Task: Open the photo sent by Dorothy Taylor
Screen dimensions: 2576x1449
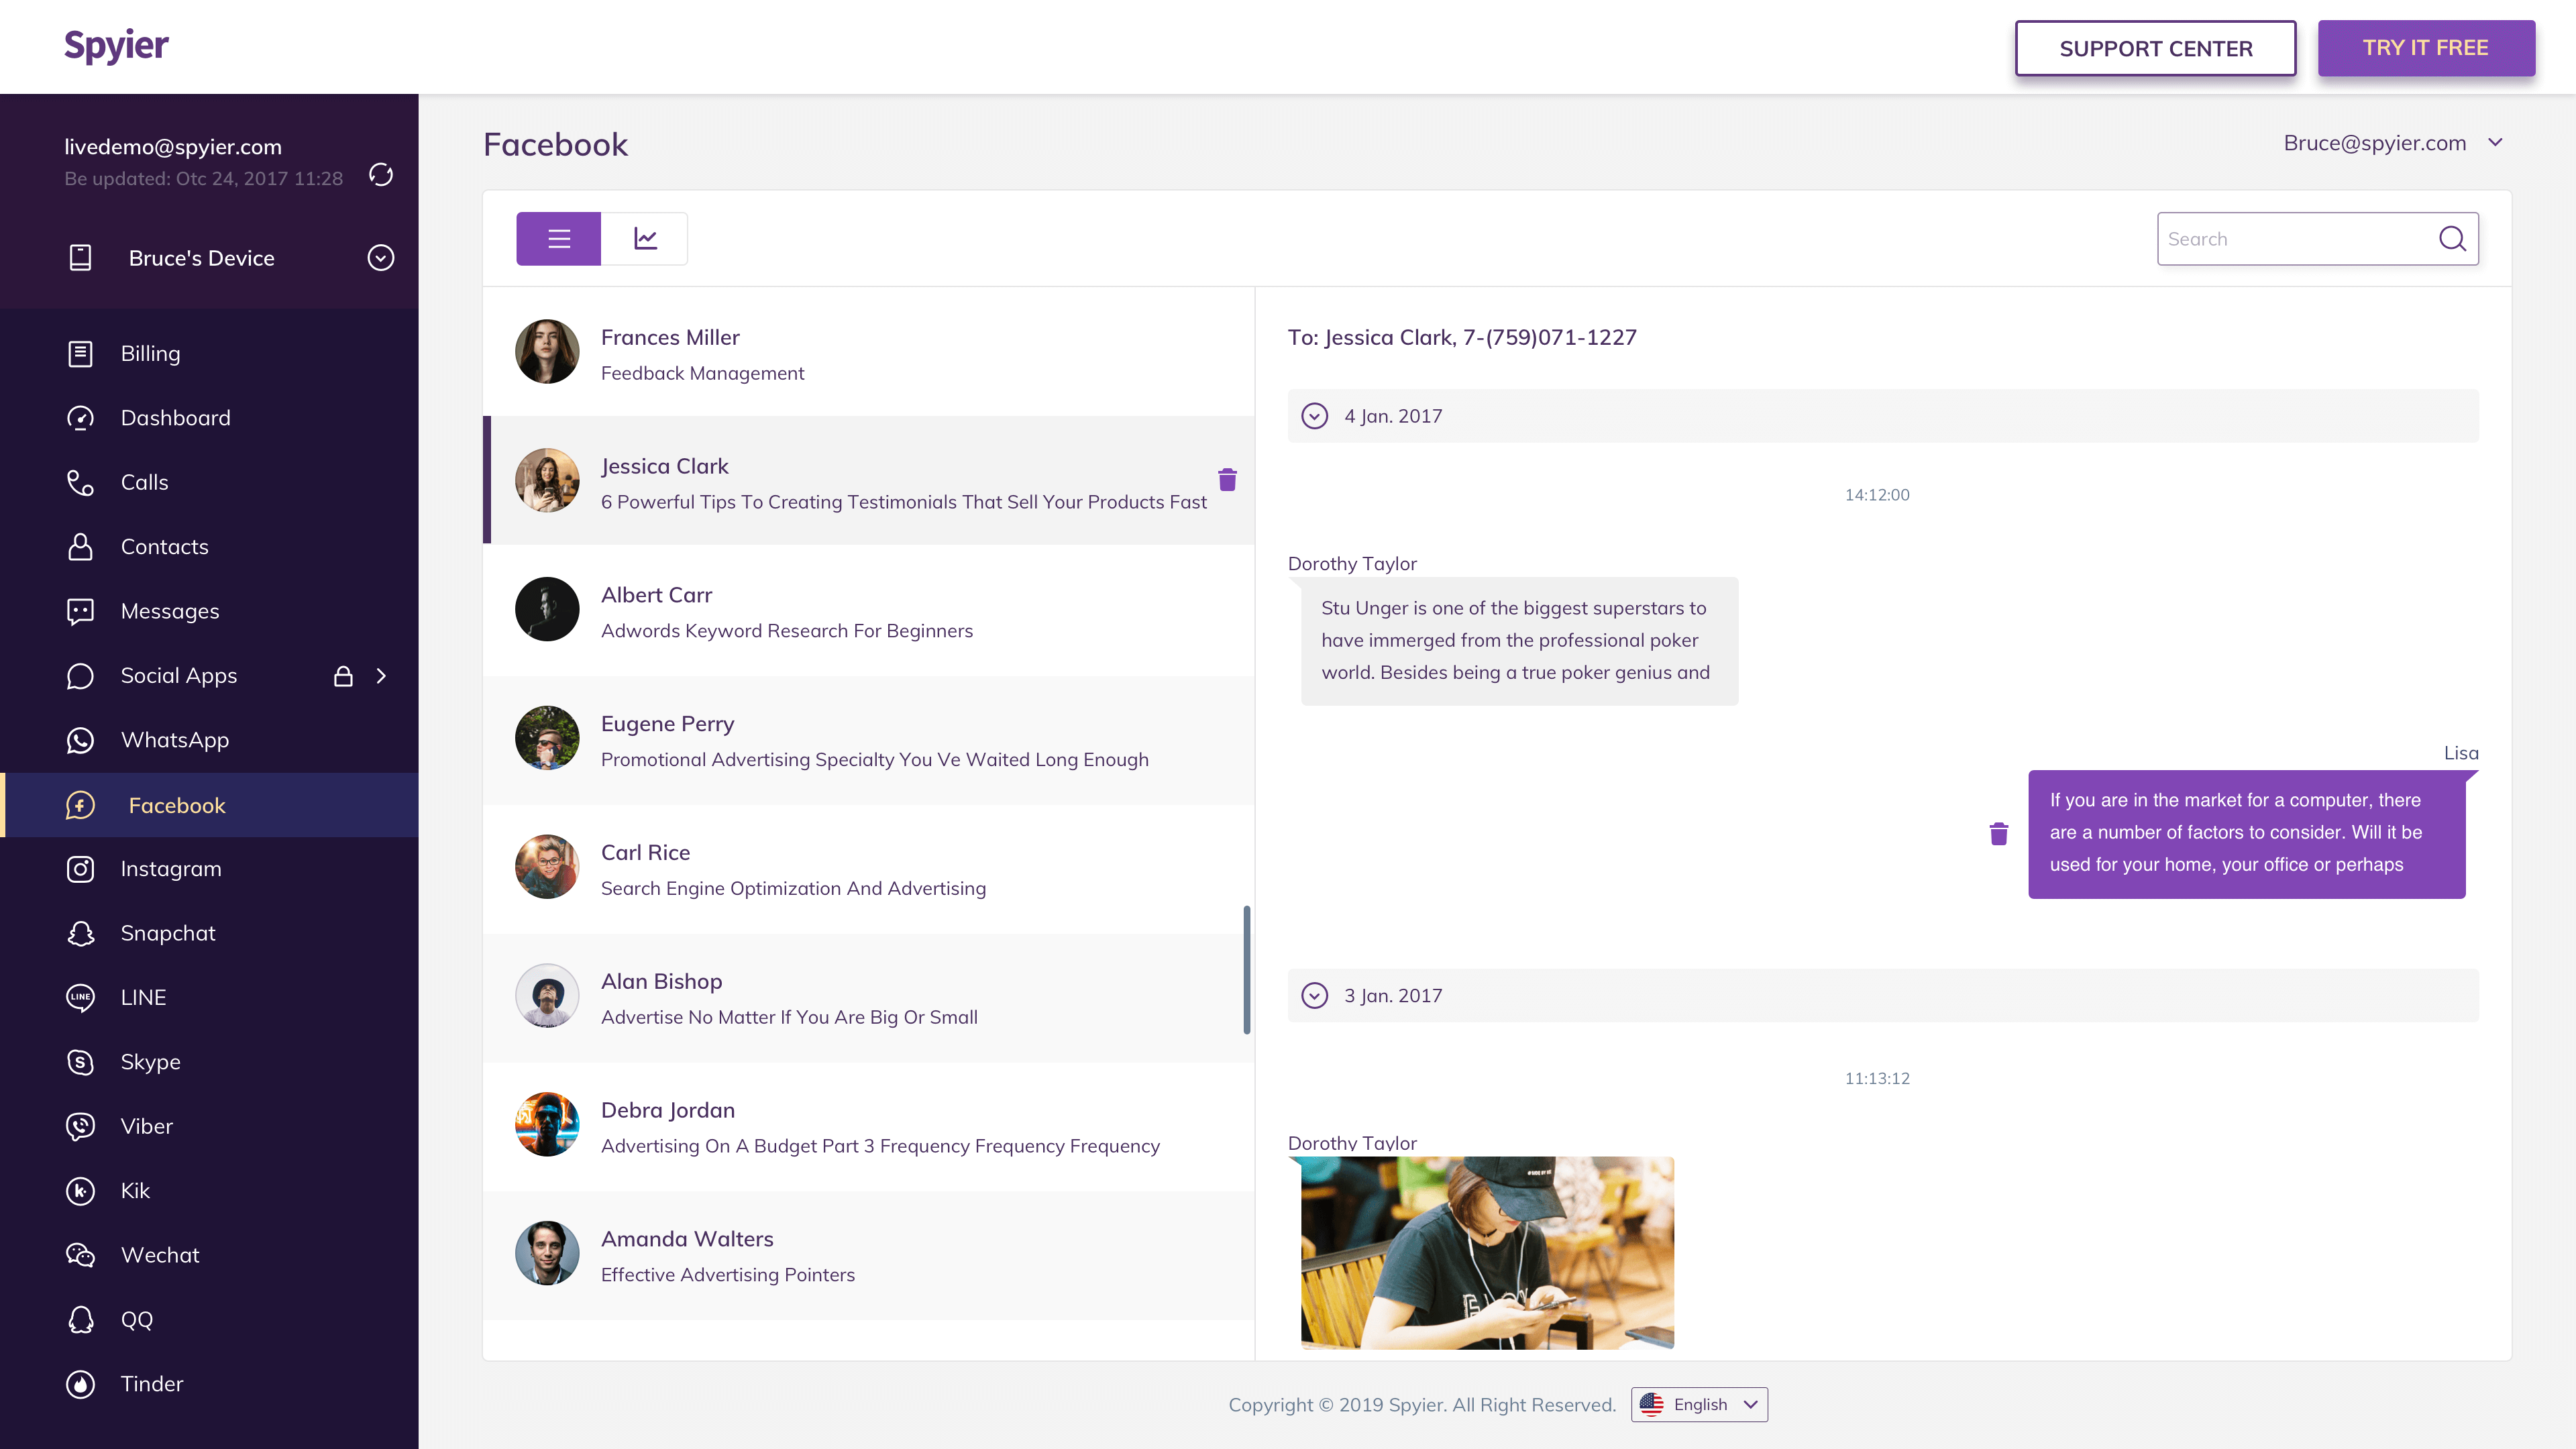Action: [1487, 1253]
